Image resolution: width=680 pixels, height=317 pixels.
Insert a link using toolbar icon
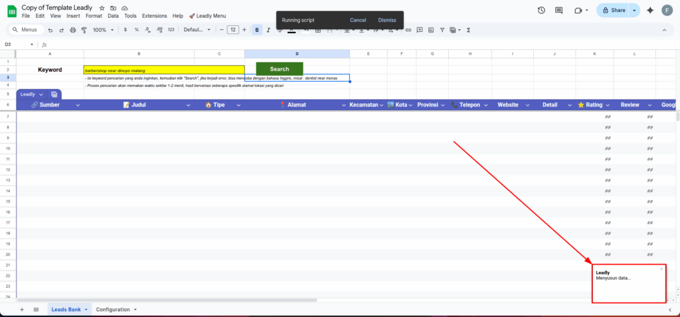tap(408, 30)
